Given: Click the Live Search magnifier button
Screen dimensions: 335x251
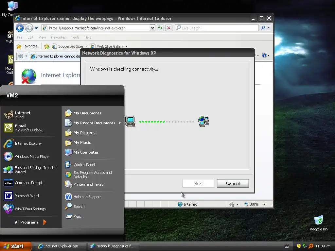Looking at the screenshot, I should click(263, 28).
